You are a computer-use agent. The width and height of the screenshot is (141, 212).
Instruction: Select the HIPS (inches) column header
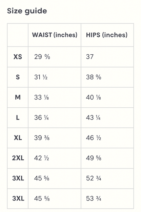pyautogui.click(x=106, y=35)
